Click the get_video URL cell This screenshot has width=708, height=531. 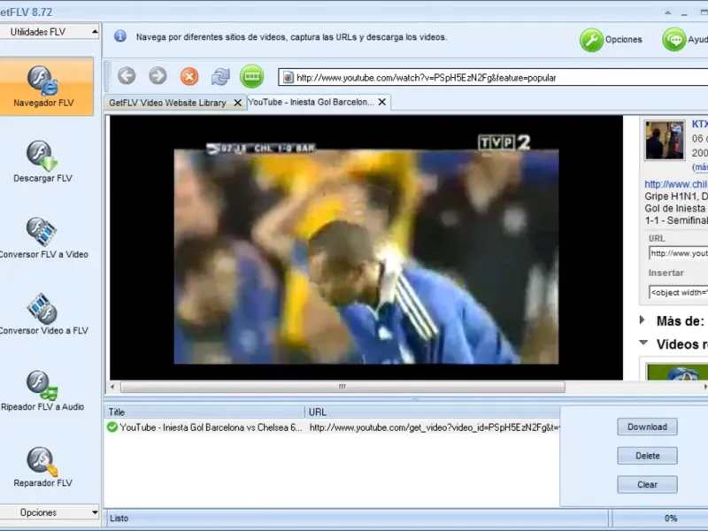(x=434, y=427)
